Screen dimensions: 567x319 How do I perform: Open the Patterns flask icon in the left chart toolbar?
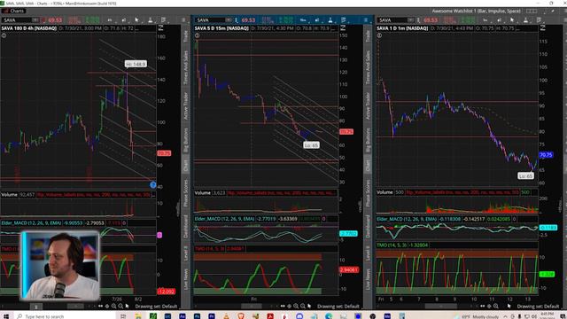tap(150, 19)
